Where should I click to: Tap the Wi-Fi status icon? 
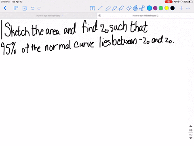(175, 2)
